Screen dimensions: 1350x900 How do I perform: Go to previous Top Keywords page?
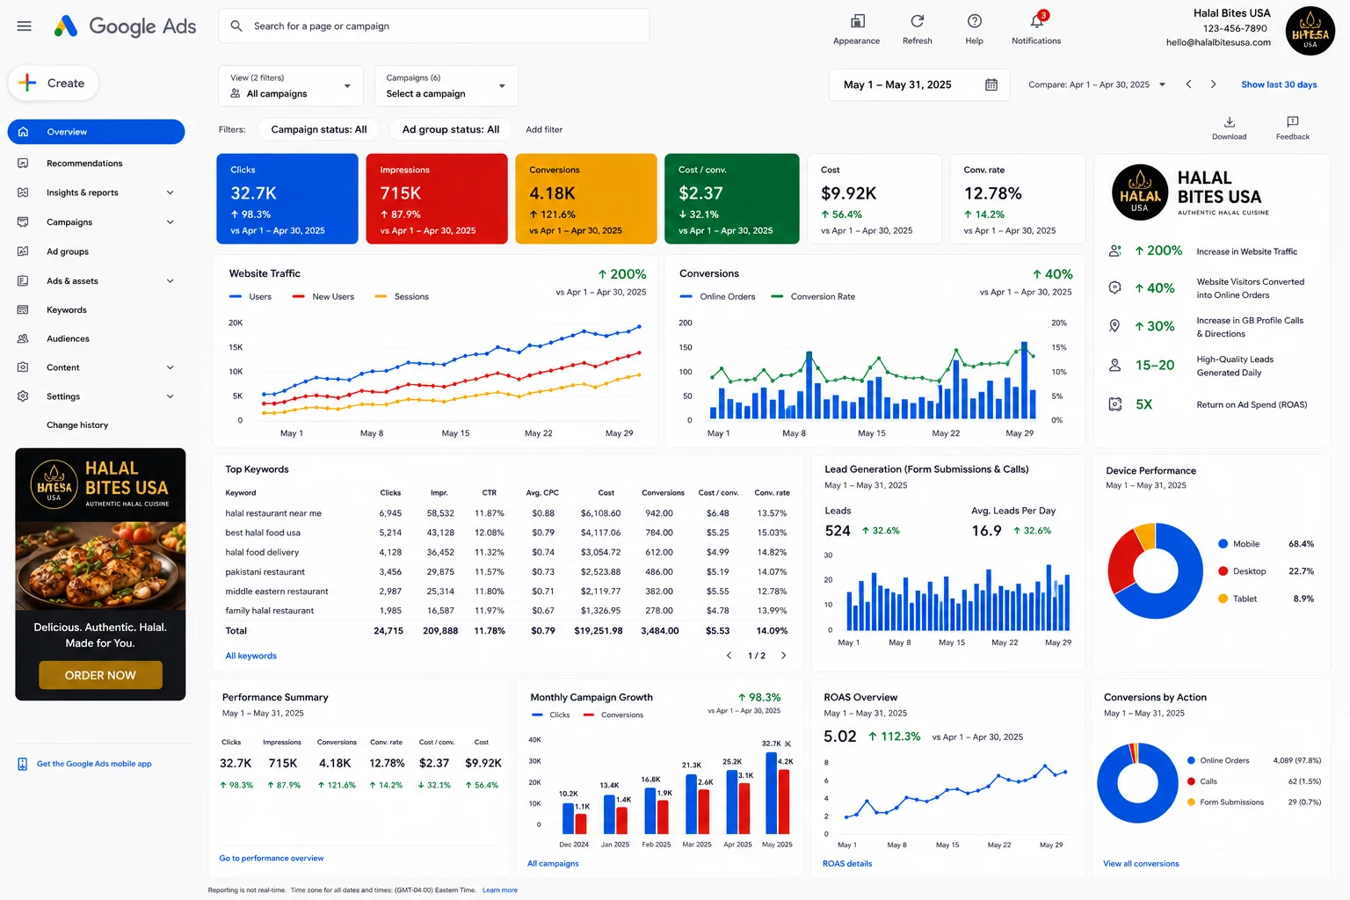coord(729,656)
